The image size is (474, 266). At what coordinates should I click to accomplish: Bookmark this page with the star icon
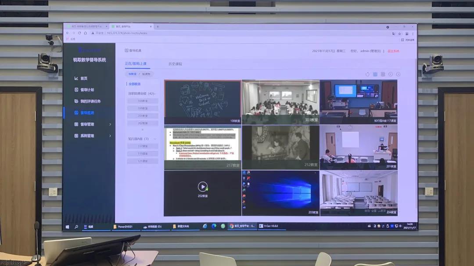click(x=399, y=34)
